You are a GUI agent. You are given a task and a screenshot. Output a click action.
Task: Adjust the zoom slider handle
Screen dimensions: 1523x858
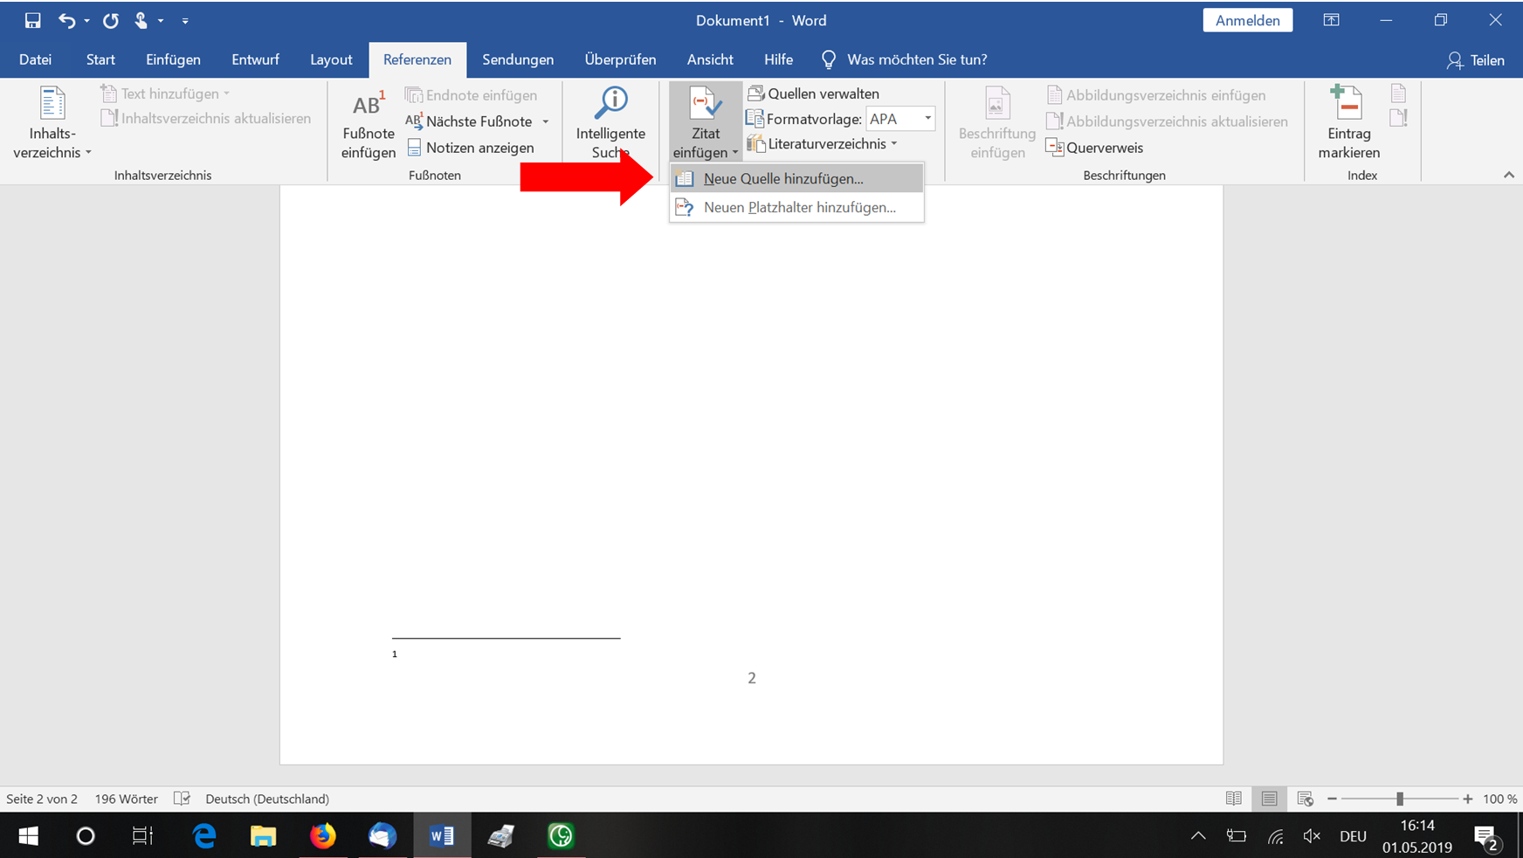point(1400,799)
